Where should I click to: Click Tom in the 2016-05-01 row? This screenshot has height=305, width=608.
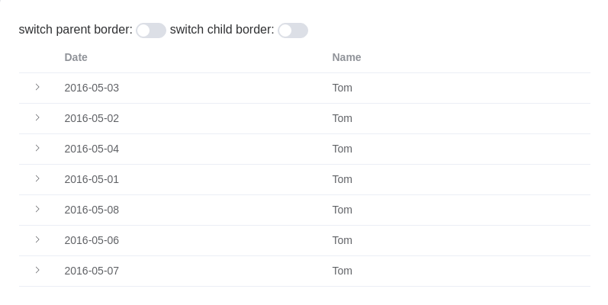[x=343, y=179]
